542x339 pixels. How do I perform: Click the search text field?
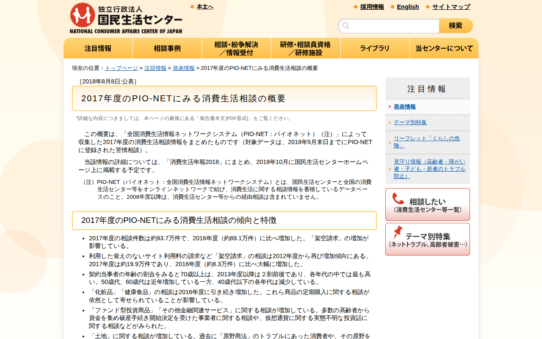coord(389,26)
